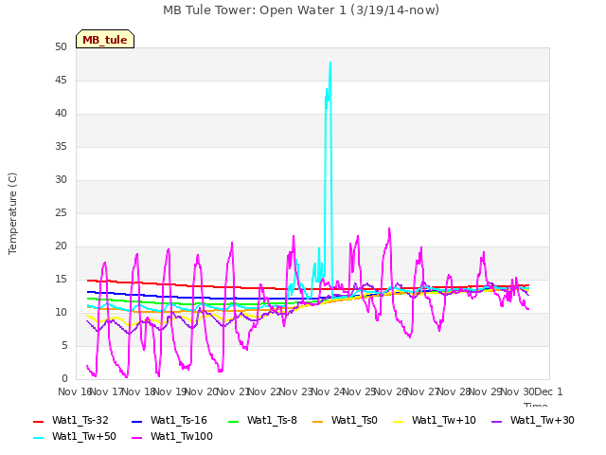
Task: Click the magenta Wat1_Tw100 legend swatch
Action: click(x=136, y=438)
